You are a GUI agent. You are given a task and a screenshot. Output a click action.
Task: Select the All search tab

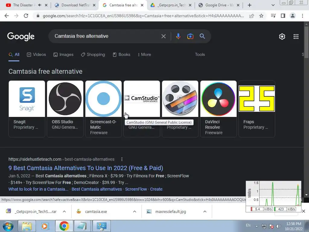(x=14, y=54)
